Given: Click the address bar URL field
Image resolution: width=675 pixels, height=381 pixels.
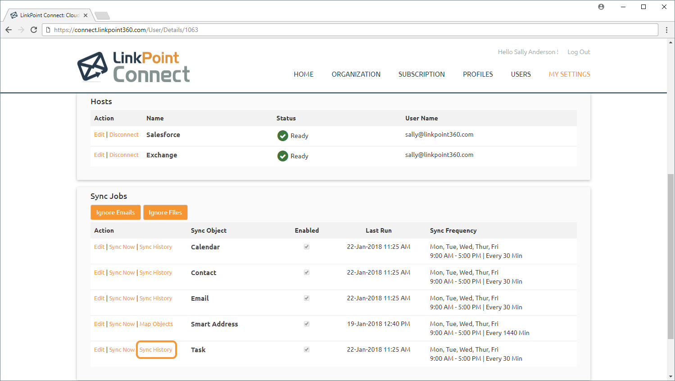Looking at the screenshot, I should (x=350, y=30).
